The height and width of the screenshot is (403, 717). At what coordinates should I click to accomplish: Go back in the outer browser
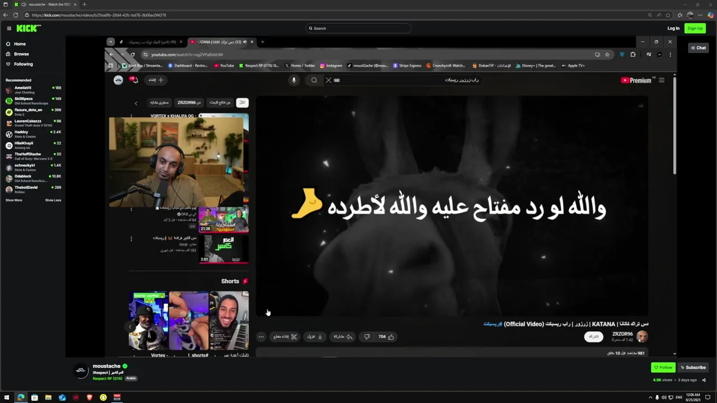pyautogui.click(x=6, y=15)
